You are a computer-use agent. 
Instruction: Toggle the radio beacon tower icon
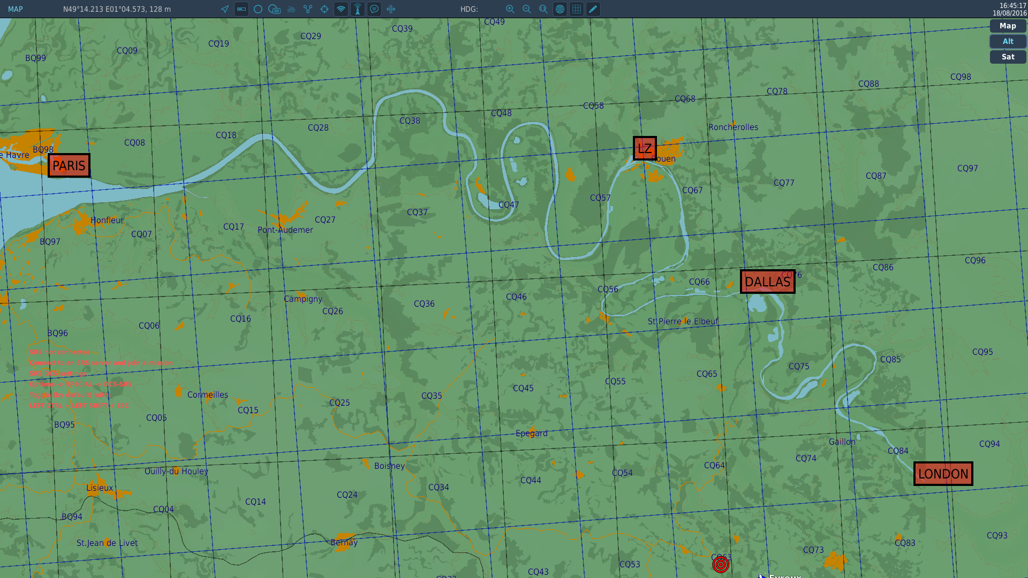[x=358, y=9]
